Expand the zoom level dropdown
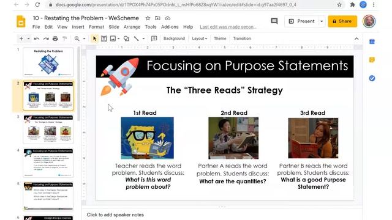Screen dimensions: 392x220 [x=85, y=38]
